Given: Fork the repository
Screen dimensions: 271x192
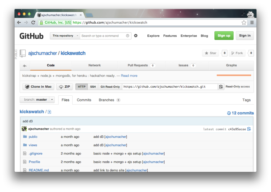Looking at the screenshot, I should coord(237,53).
